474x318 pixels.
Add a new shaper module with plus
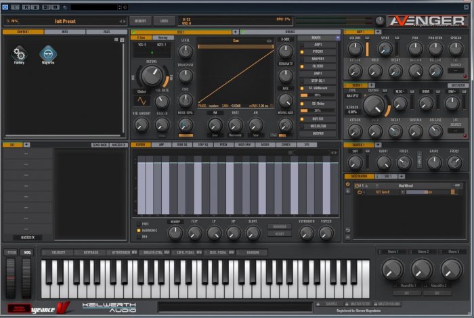(378, 145)
